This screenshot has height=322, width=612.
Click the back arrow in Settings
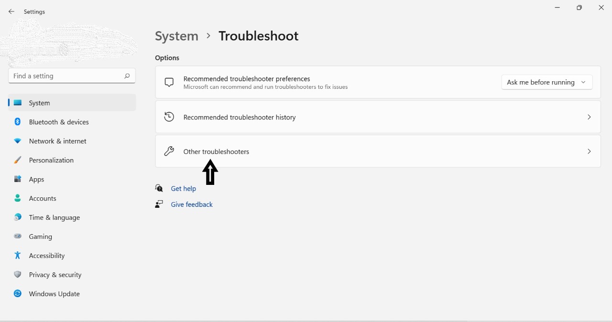[x=11, y=11]
